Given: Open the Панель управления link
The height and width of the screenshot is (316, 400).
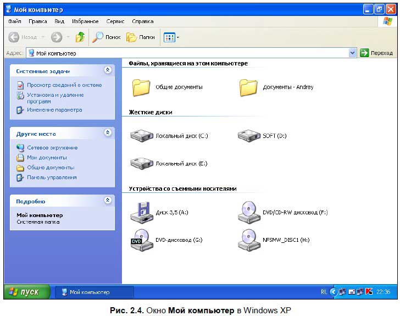Looking at the screenshot, I should 52,178.
